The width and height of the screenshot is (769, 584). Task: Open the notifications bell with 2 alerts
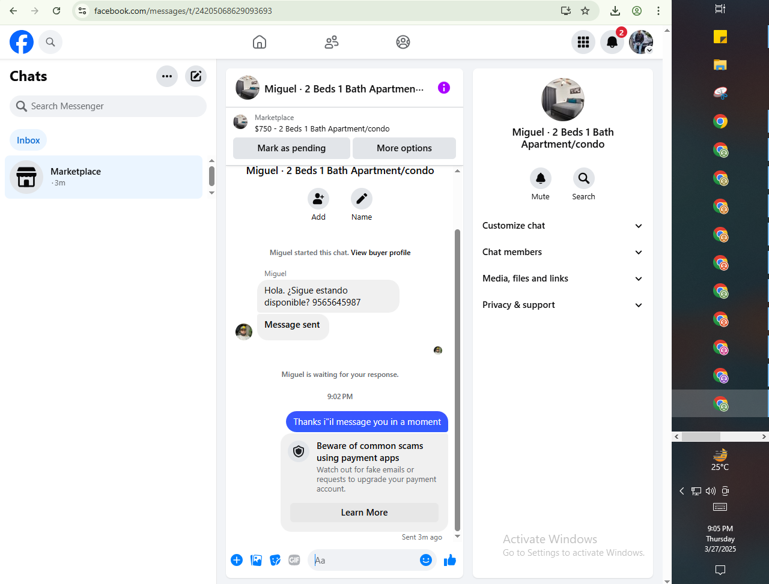612,42
